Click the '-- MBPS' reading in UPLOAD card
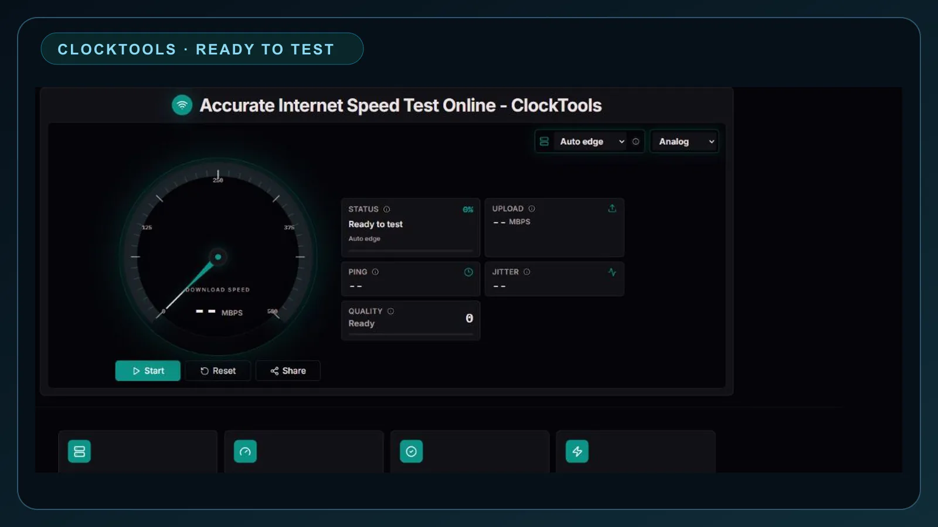The image size is (938, 527). point(511,222)
